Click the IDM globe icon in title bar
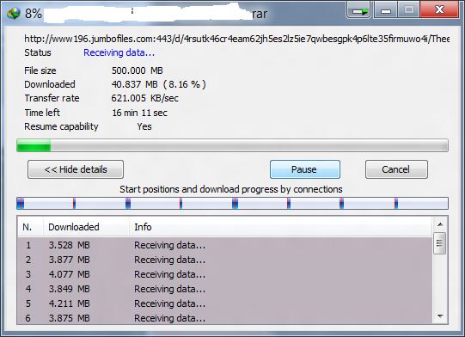Screen dimensions: 465x337 click(x=13, y=14)
